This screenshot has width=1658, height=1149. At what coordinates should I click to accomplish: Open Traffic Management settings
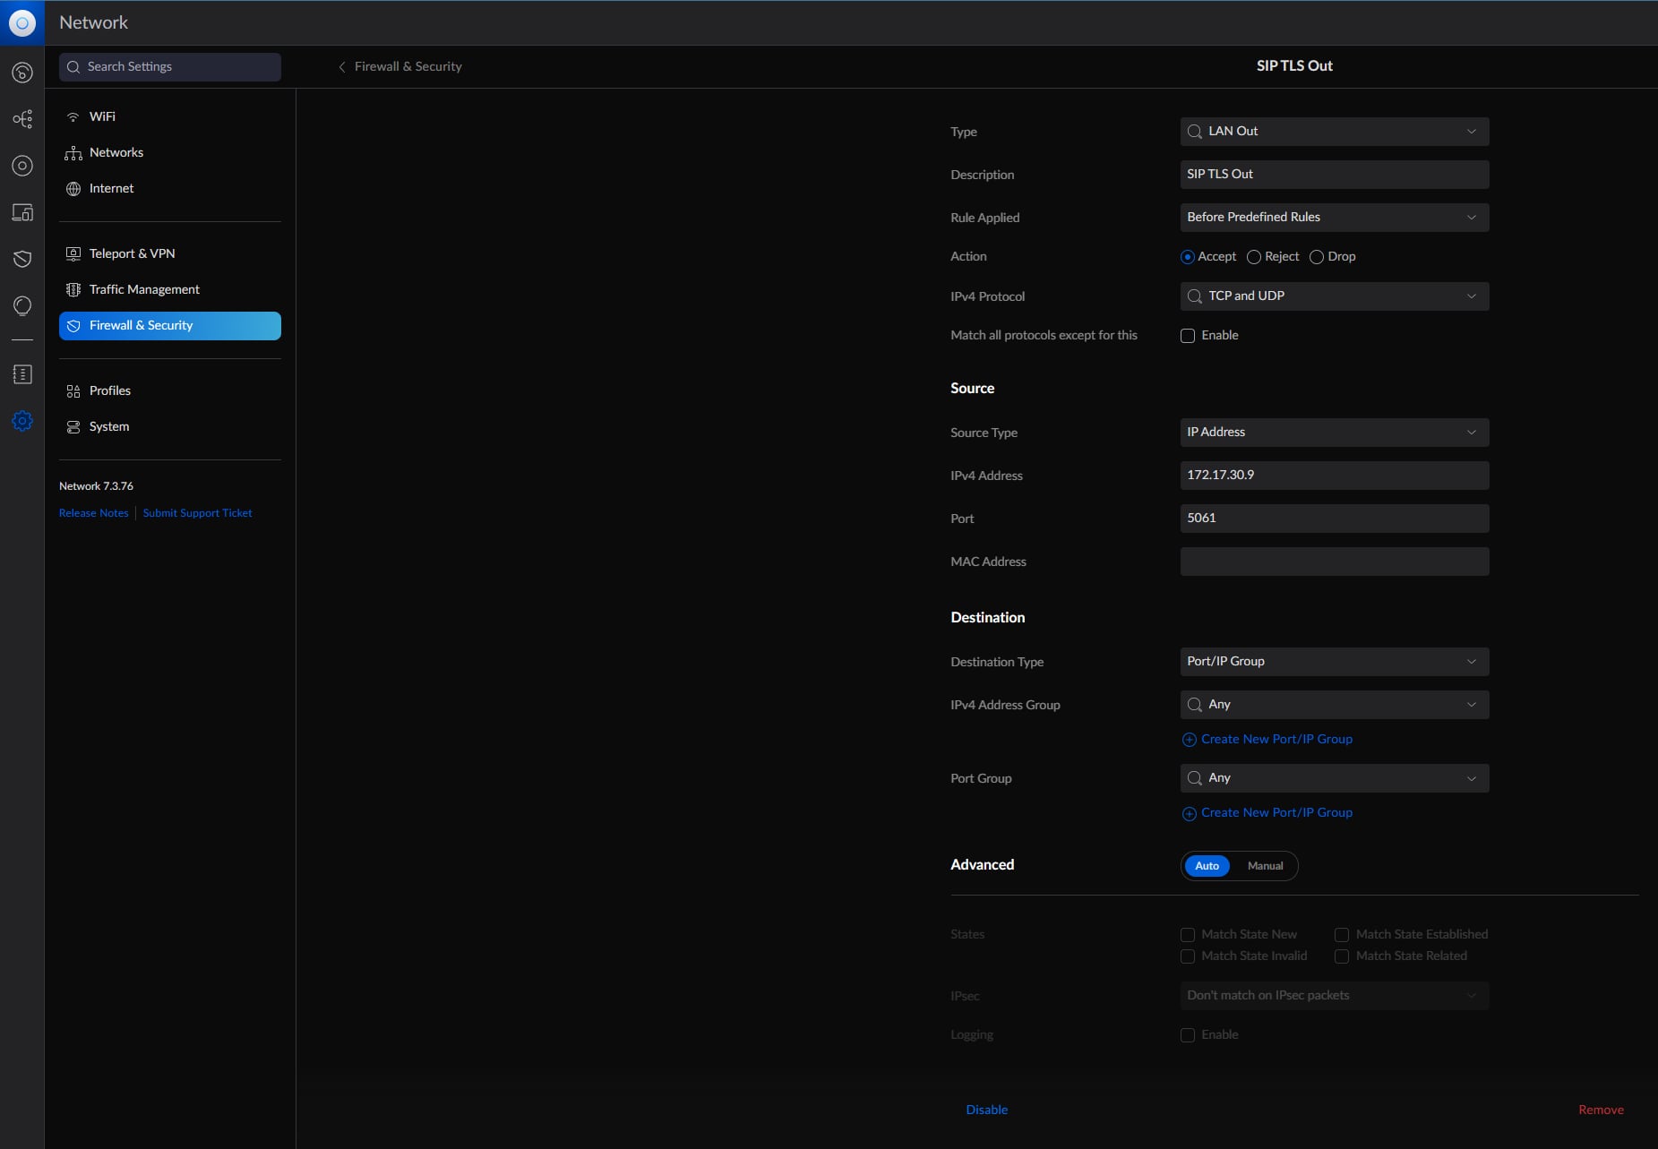pyautogui.click(x=144, y=289)
